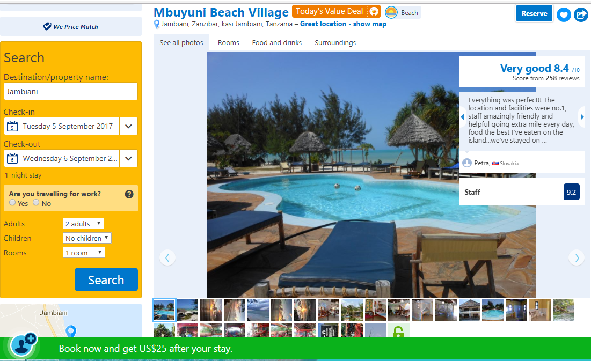The width and height of the screenshot is (591, 361).
Task: Show next review with right arrow
Action: [582, 117]
